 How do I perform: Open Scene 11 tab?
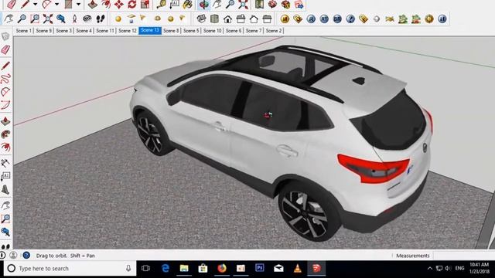click(105, 31)
